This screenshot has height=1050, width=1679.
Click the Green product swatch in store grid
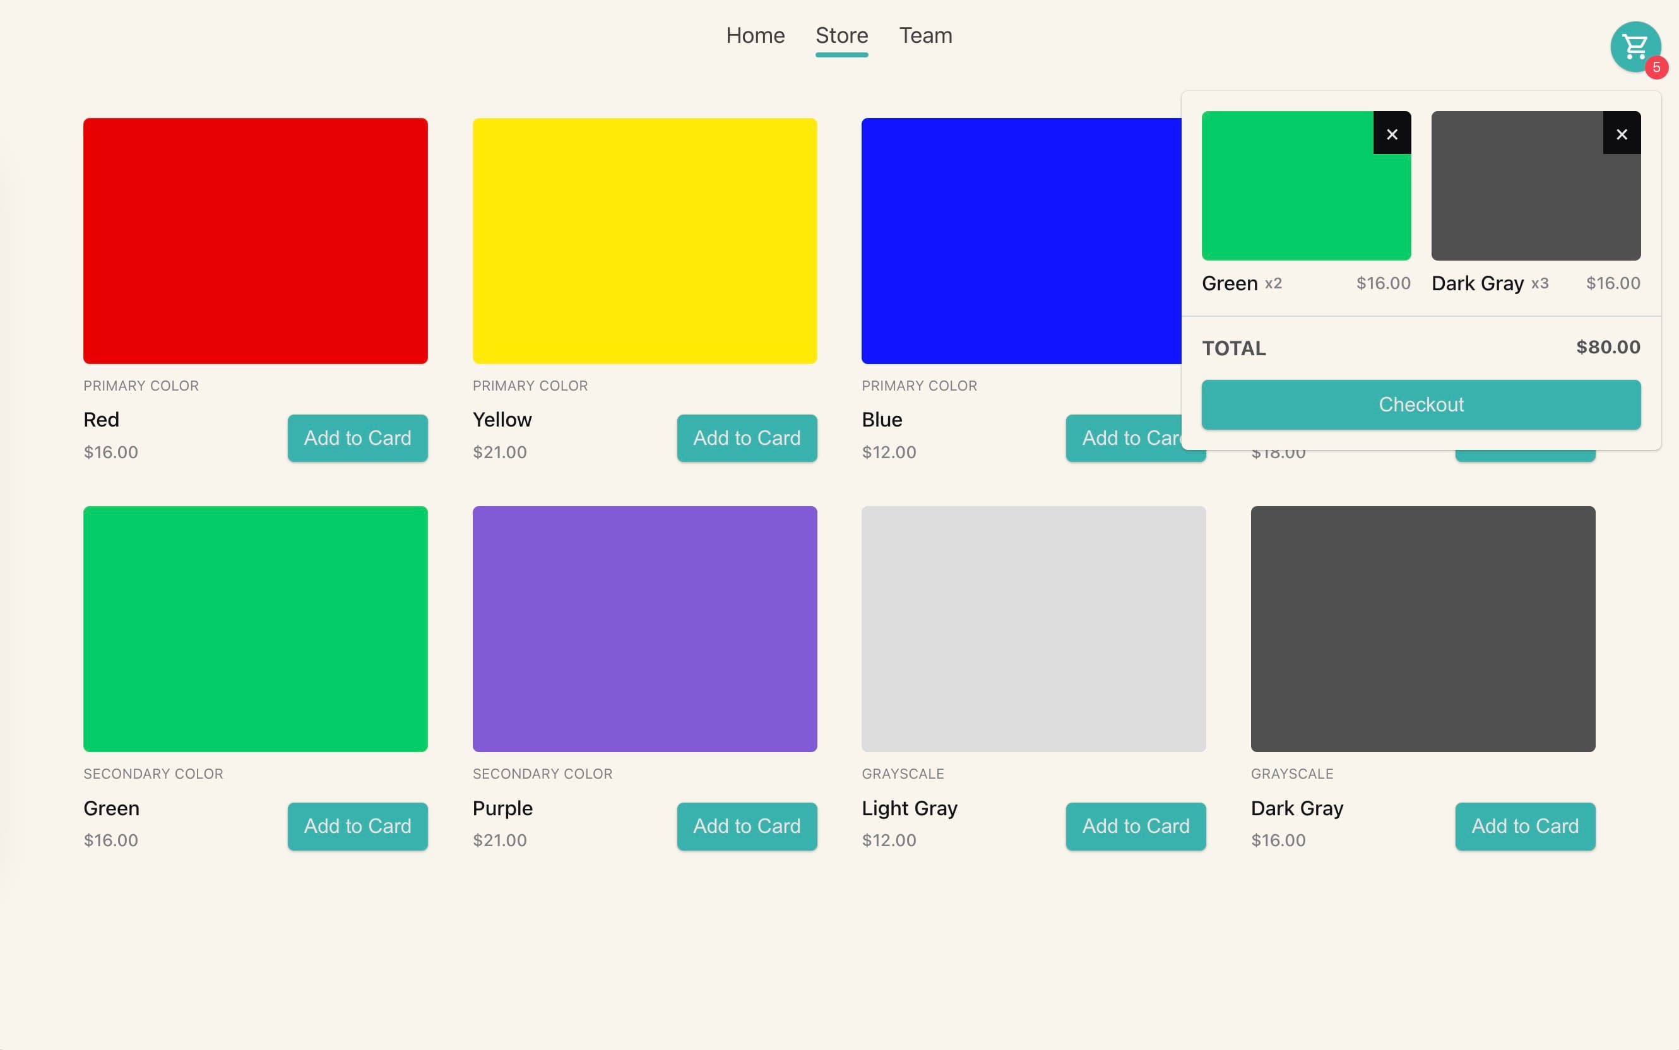point(256,628)
